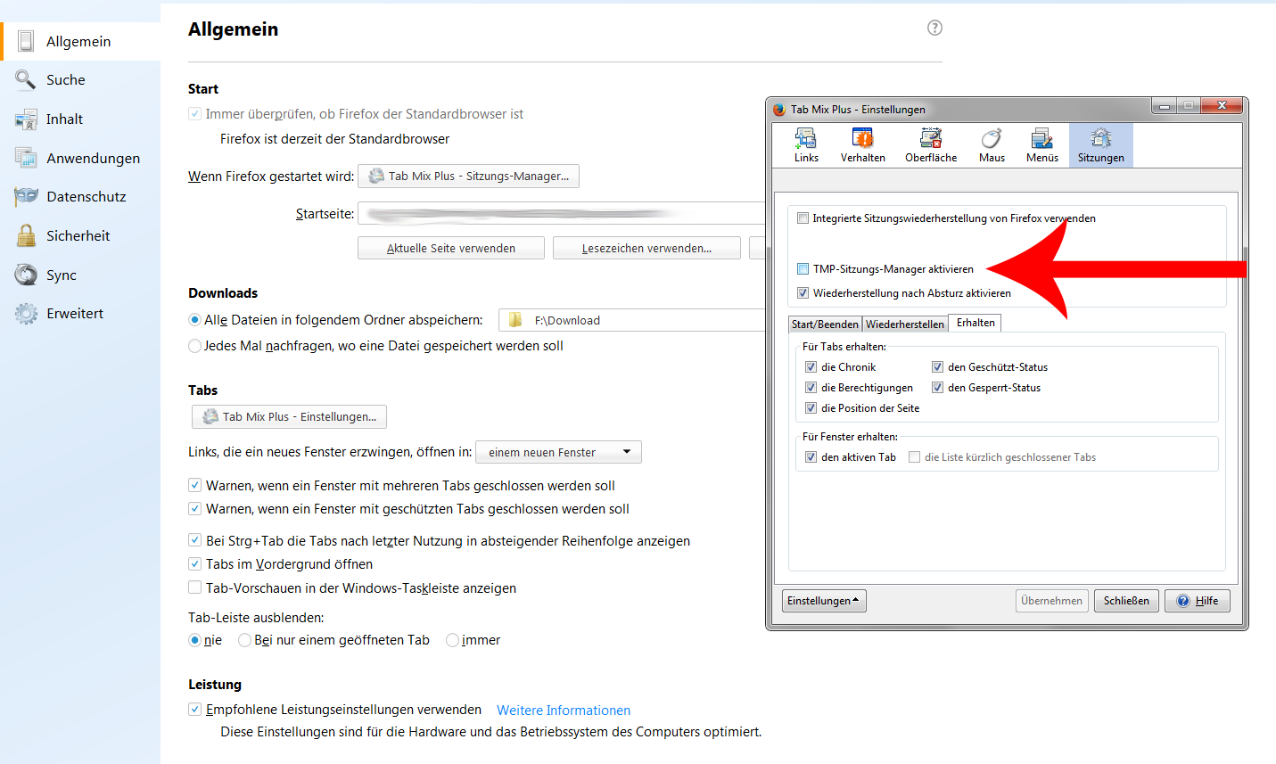
Task: Click the Erweitert gear icon
Action: 26,314
